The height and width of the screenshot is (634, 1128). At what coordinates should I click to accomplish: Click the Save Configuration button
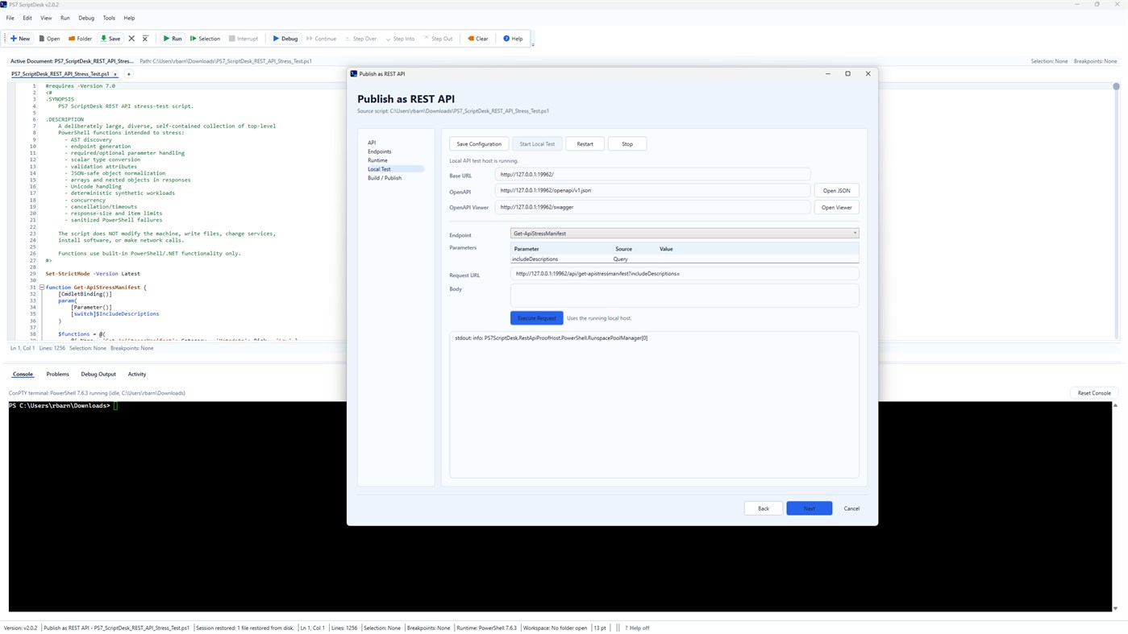479,144
